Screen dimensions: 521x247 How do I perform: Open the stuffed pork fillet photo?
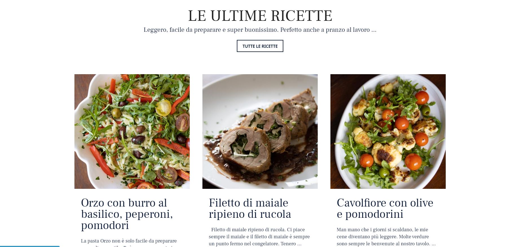(x=260, y=132)
